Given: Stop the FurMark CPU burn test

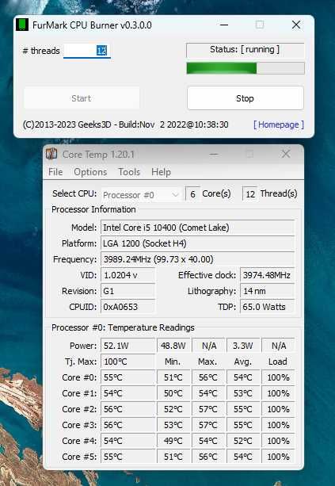Looking at the screenshot, I should (x=246, y=98).
